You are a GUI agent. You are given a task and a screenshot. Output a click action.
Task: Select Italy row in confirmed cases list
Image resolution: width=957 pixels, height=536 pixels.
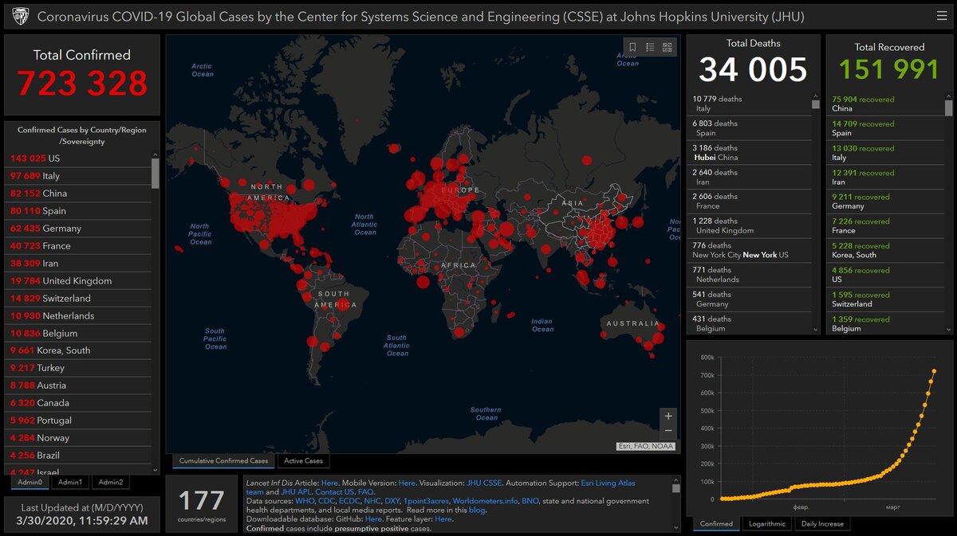point(77,176)
